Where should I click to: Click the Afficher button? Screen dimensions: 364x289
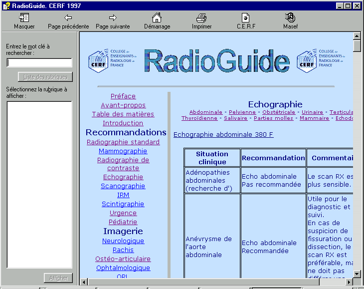(58, 278)
